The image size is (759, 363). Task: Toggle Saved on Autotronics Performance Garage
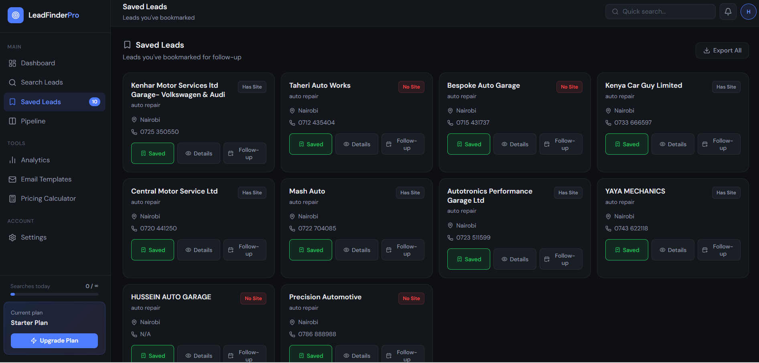[x=469, y=259]
